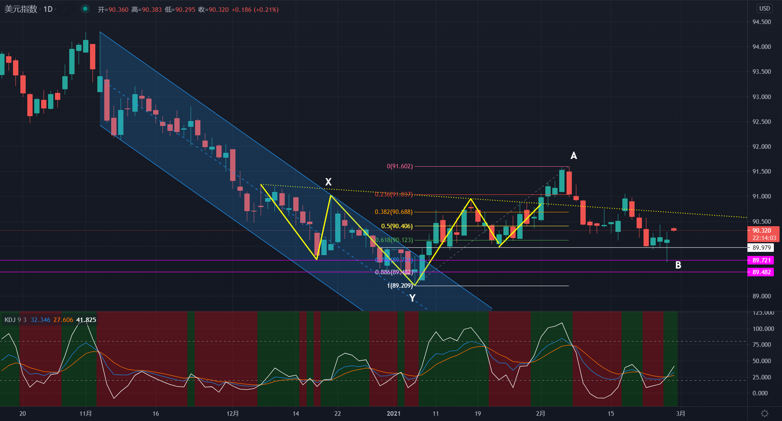Screen dimensions: 782x421
Task: Click the Fibonacci 0.236 level label
Action: pos(393,194)
